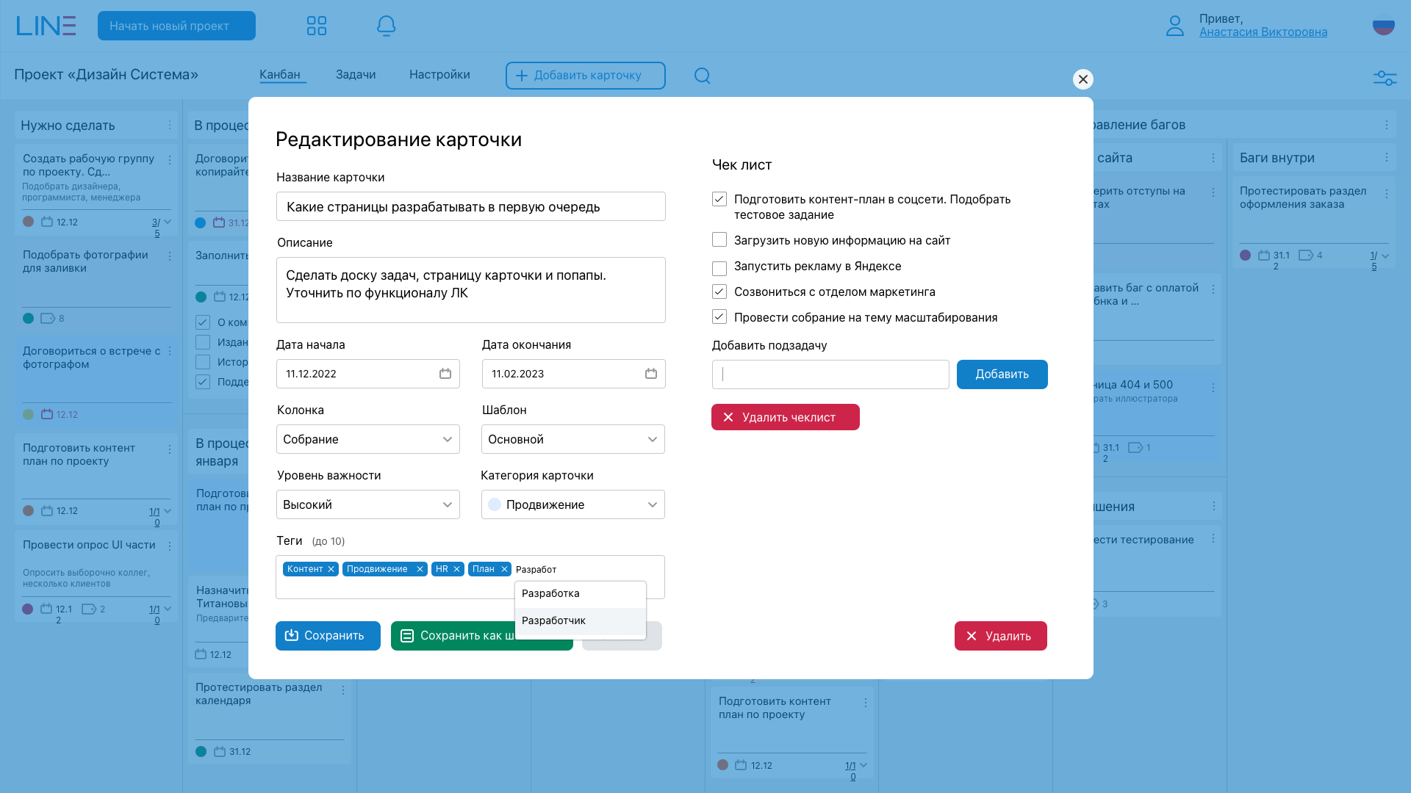Open the Уровень важности dropdown

click(367, 504)
